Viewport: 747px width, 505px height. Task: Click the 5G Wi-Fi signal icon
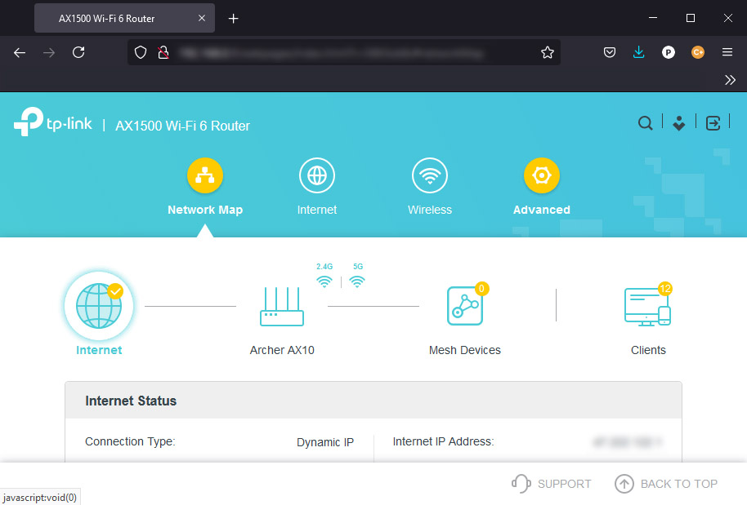pos(357,281)
